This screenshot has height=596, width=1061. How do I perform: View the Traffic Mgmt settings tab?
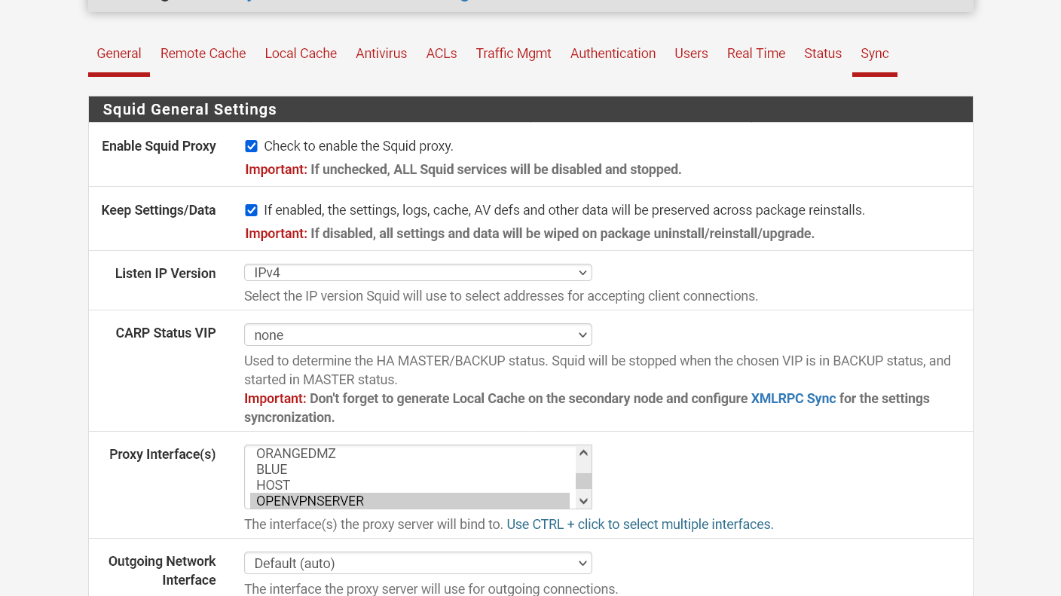513,53
